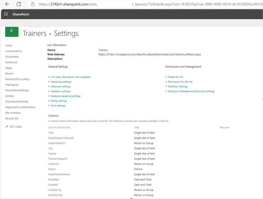The image size is (263, 199).
Task: Open Recent in left navigation
Action: coord(9,73)
